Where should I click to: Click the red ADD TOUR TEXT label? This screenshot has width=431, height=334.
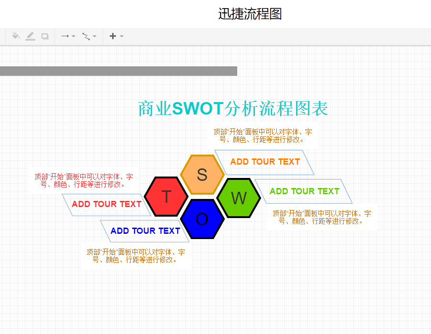pos(106,204)
